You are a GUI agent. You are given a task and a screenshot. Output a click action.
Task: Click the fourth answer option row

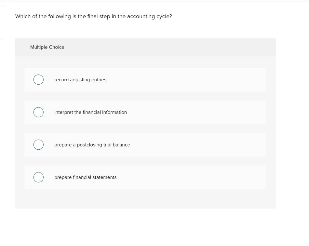click(145, 177)
